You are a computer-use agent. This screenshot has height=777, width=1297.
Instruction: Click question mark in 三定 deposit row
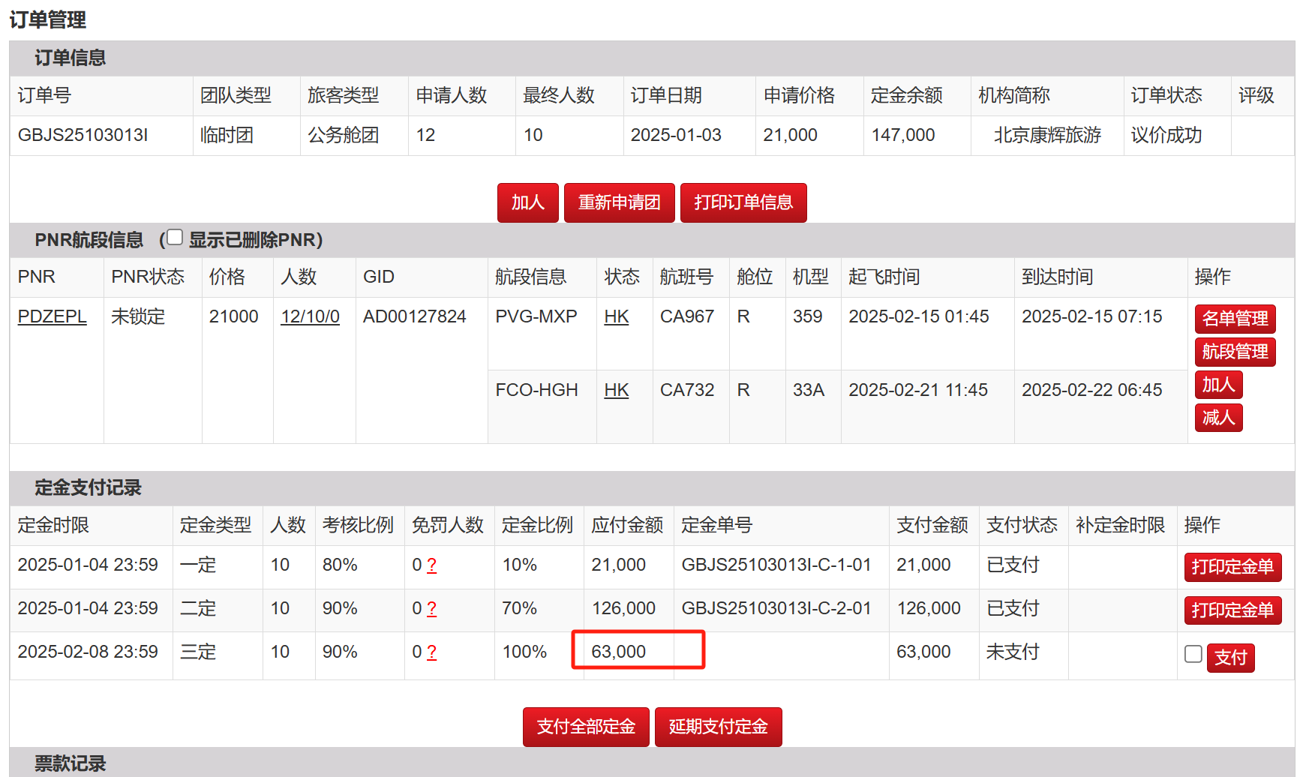tap(431, 652)
